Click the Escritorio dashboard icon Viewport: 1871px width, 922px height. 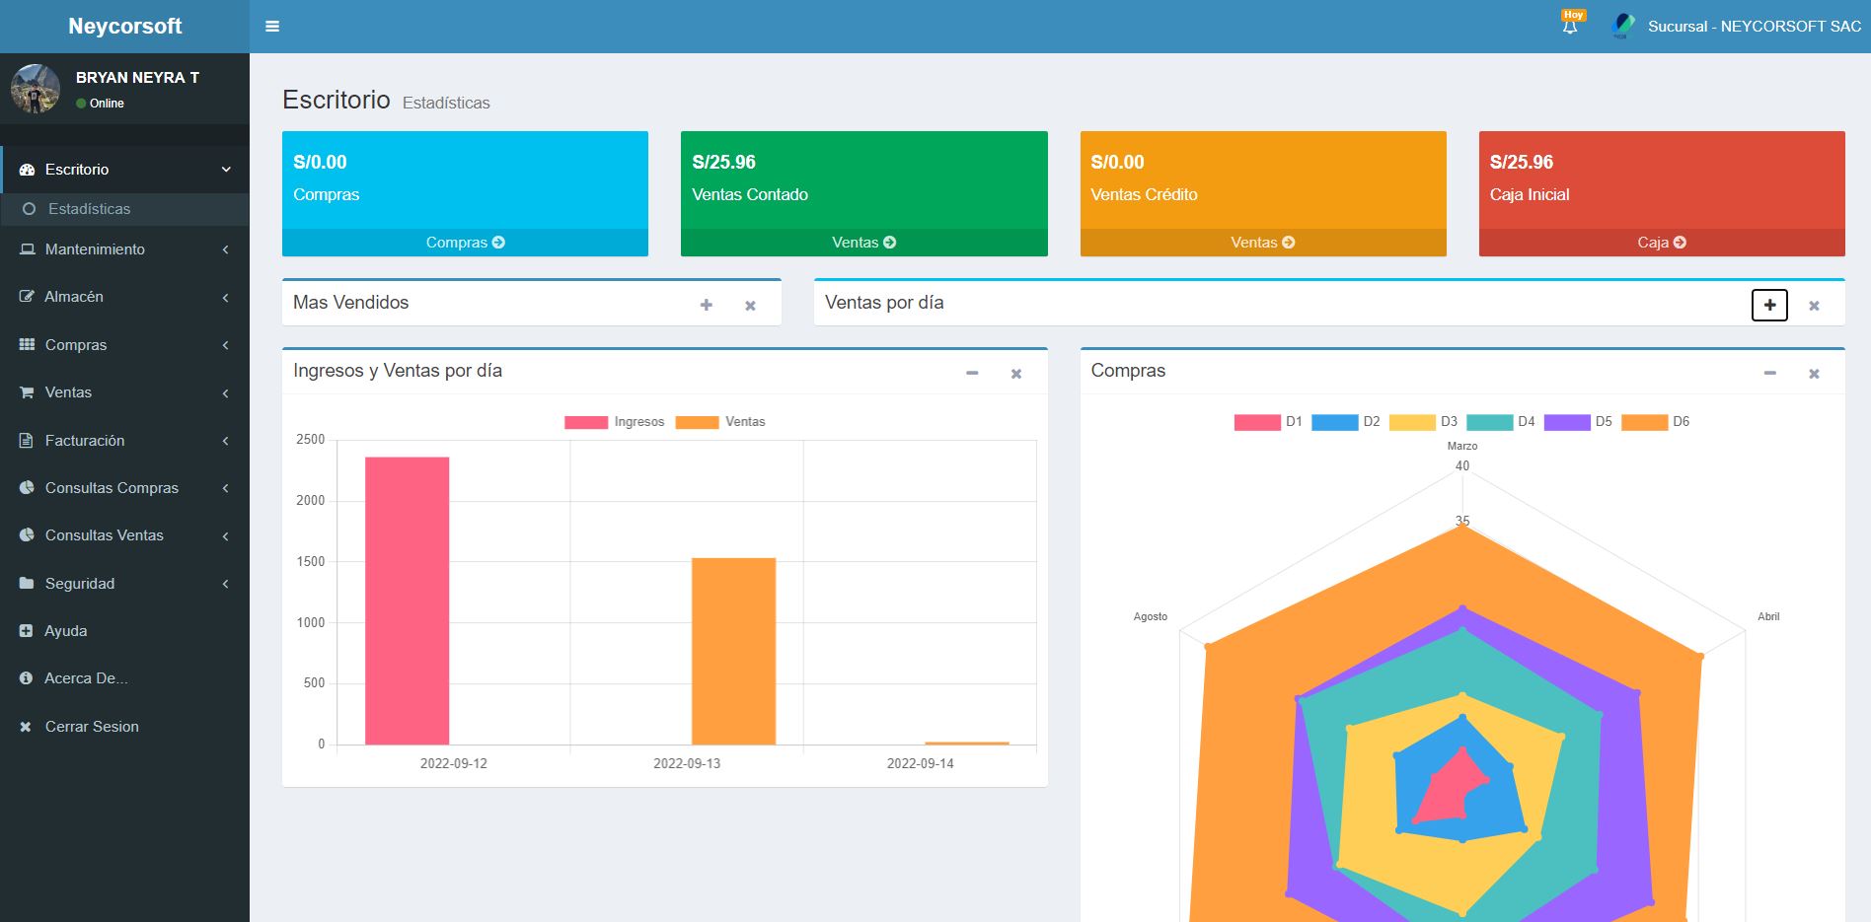pos(27,170)
